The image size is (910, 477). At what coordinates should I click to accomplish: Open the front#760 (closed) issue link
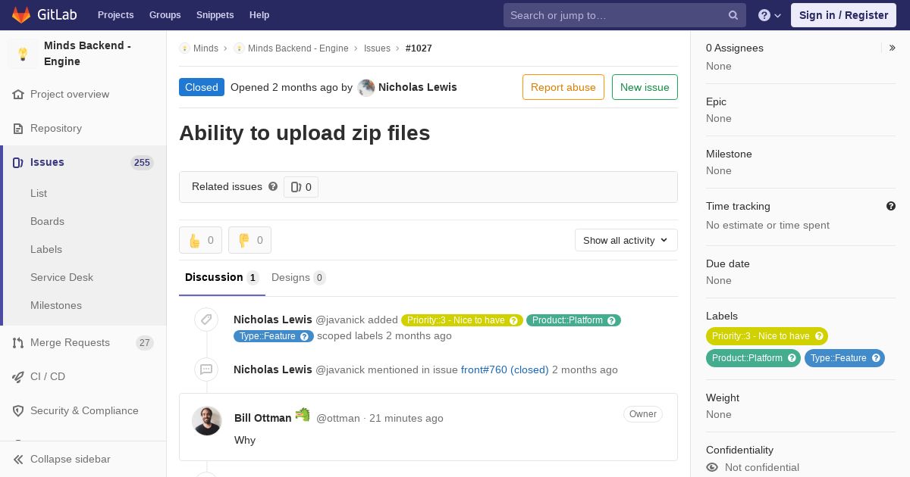(x=505, y=369)
